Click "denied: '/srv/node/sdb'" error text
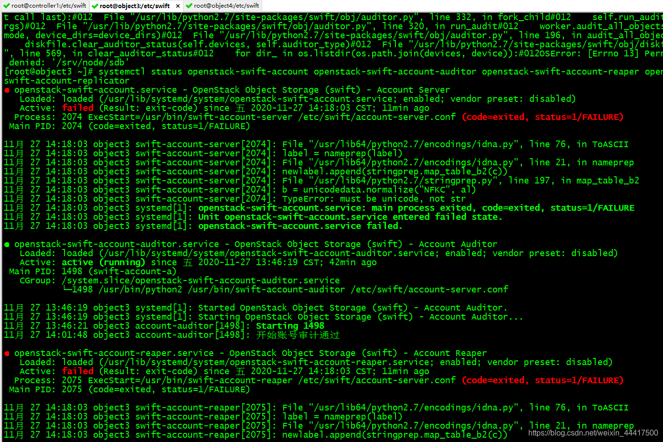663x442 pixels. (69, 63)
